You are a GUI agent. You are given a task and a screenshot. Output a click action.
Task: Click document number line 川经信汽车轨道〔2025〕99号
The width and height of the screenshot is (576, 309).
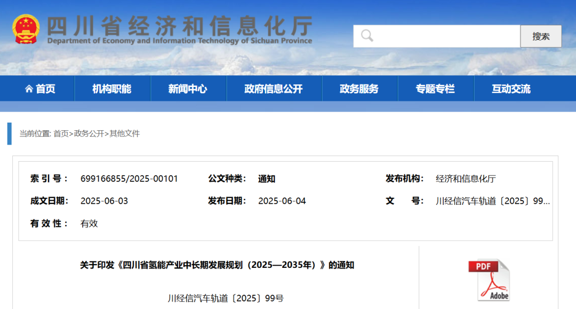click(226, 298)
